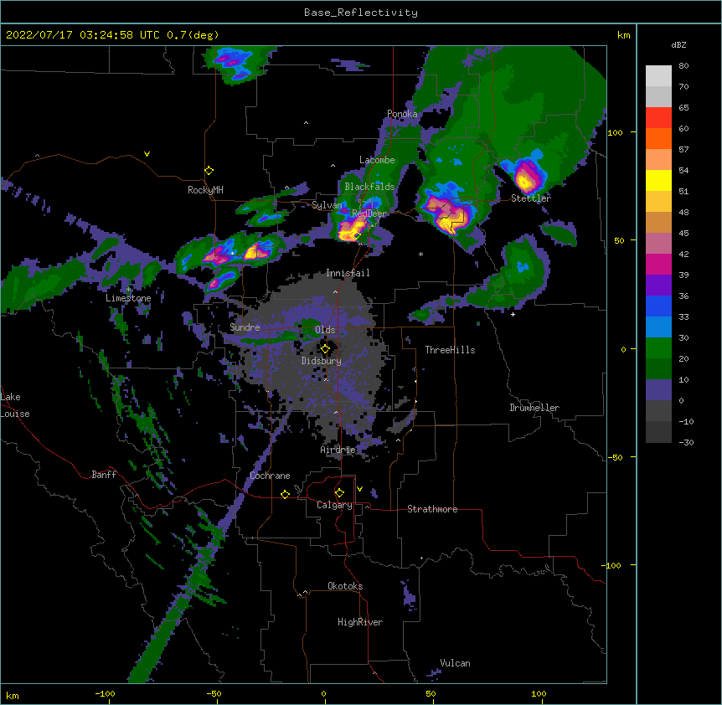
Task: Click the yellow diamond marker below Cochrane
Action: click(285, 494)
